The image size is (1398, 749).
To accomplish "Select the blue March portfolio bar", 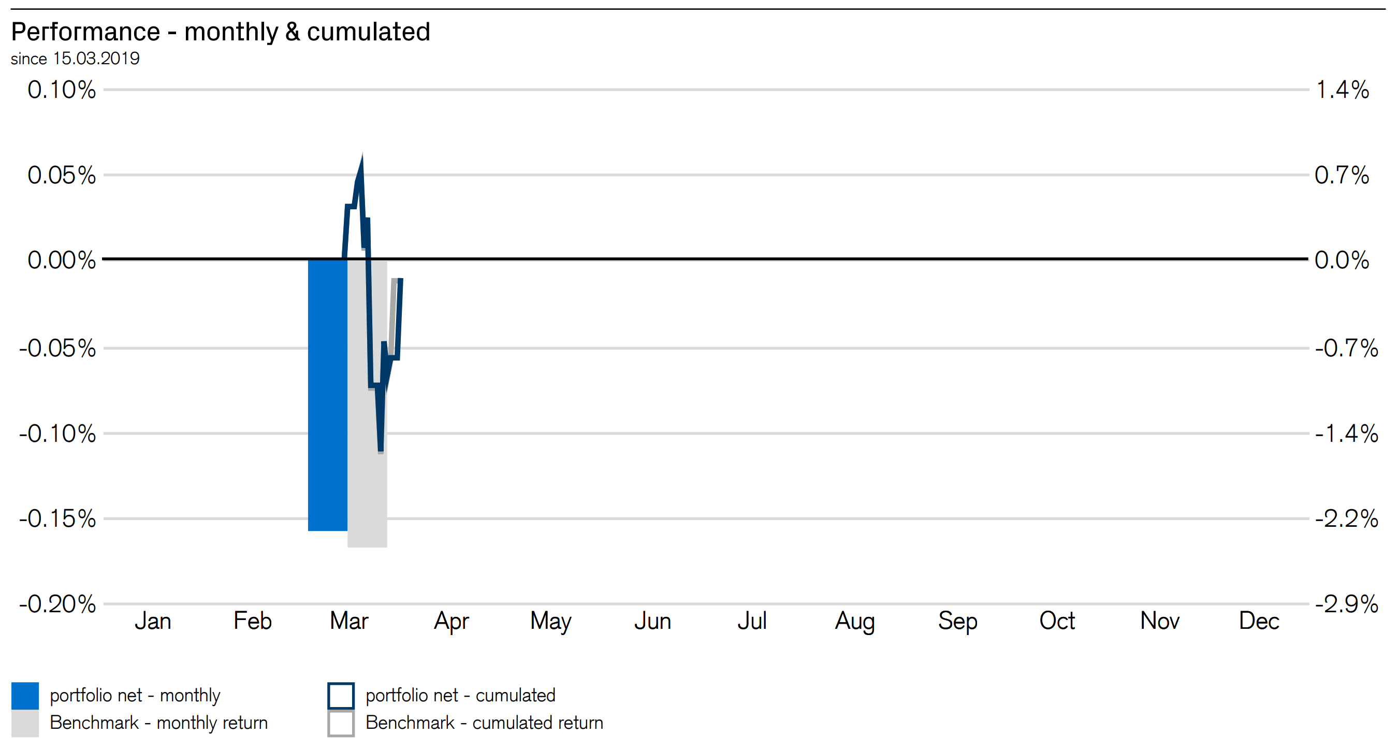I will [327, 395].
